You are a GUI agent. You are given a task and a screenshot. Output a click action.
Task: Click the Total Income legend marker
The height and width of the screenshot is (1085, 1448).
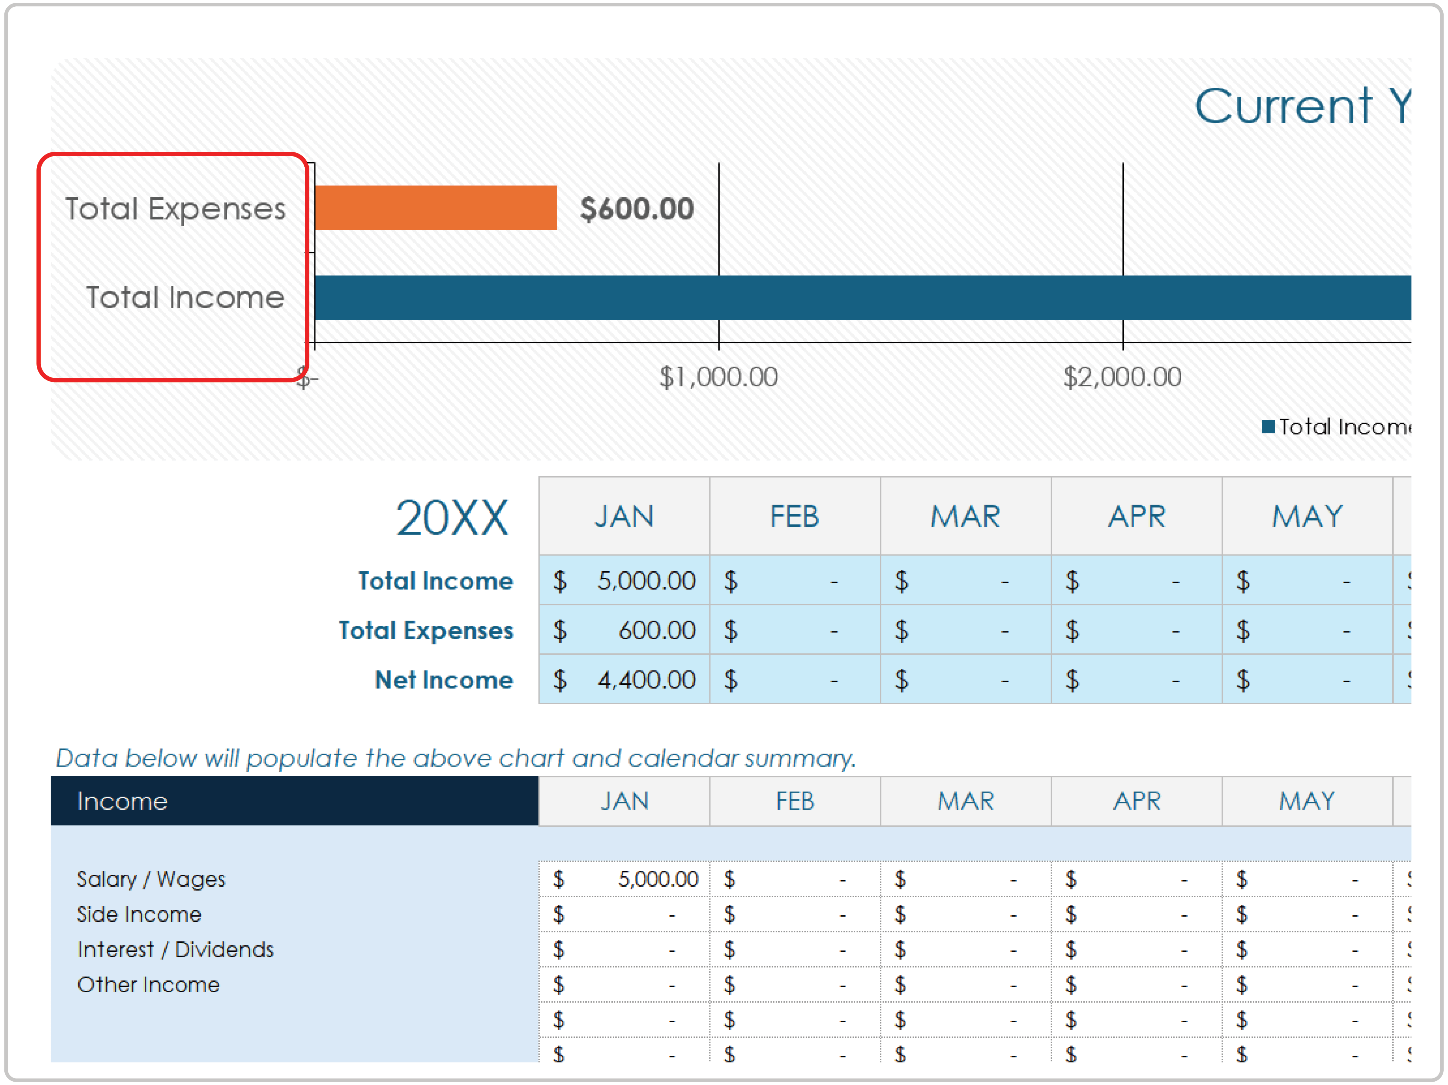1268,427
